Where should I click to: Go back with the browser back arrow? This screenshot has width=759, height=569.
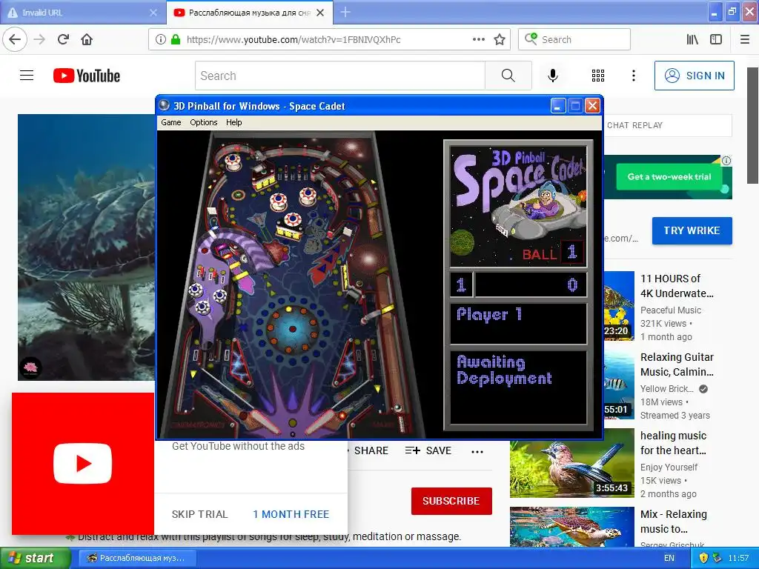coord(15,39)
